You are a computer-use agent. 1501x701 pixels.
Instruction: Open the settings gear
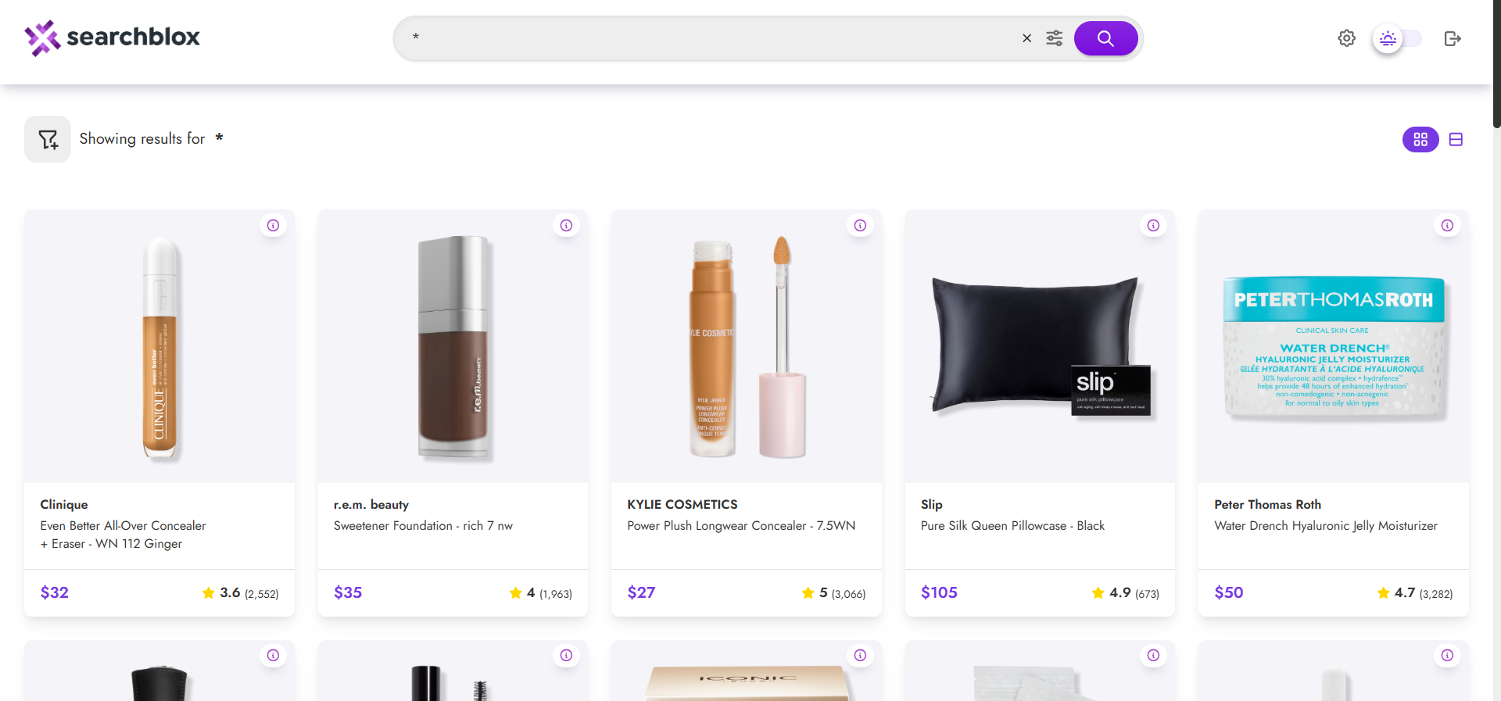pos(1346,38)
